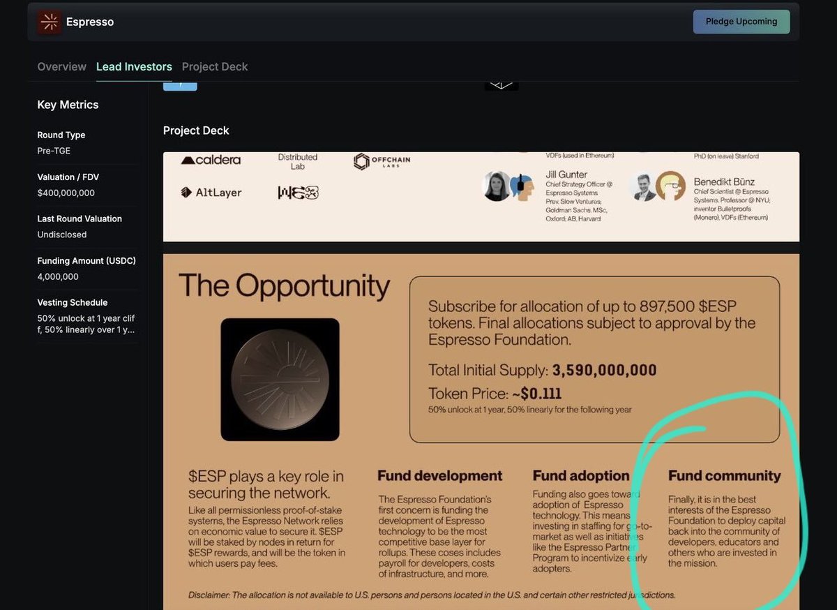
Task: Click The Opportunity slide heading
Action: (285, 286)
